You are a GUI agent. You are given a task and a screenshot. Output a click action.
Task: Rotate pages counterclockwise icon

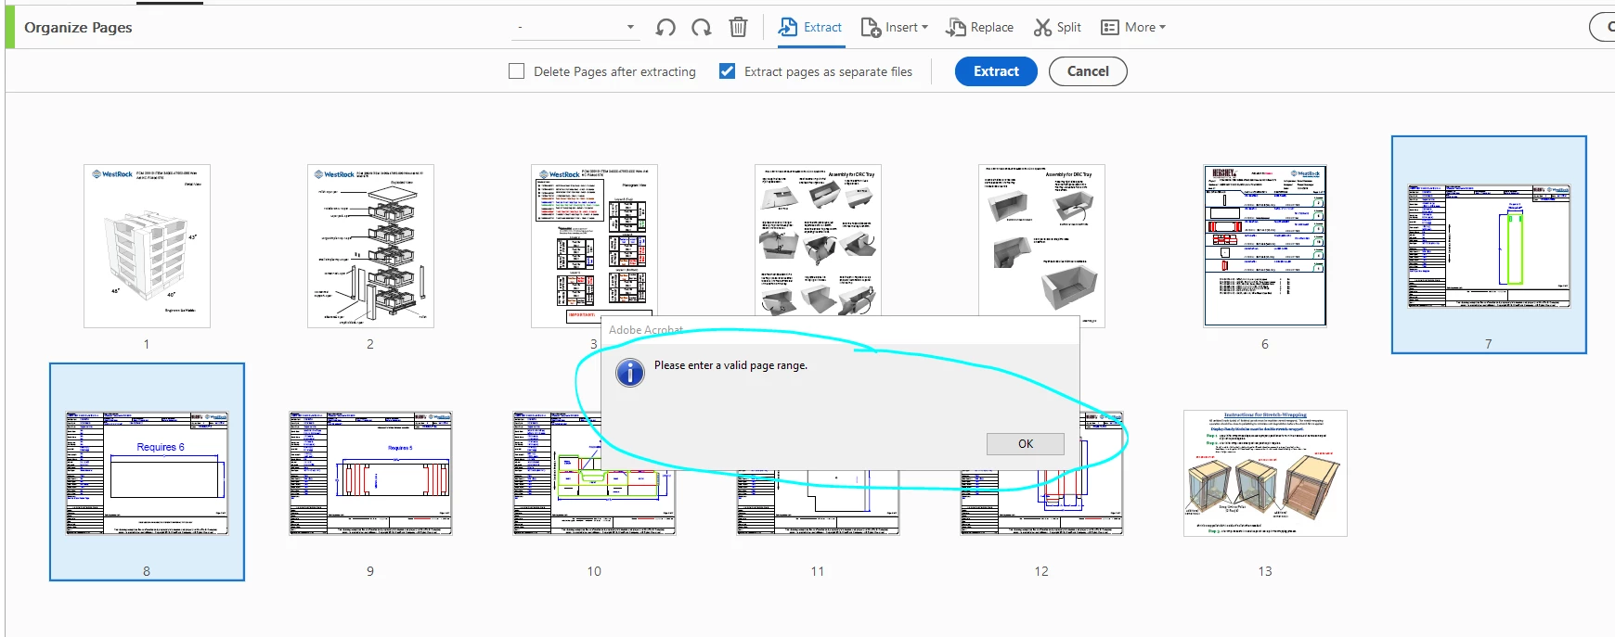[x=665, y=28]
